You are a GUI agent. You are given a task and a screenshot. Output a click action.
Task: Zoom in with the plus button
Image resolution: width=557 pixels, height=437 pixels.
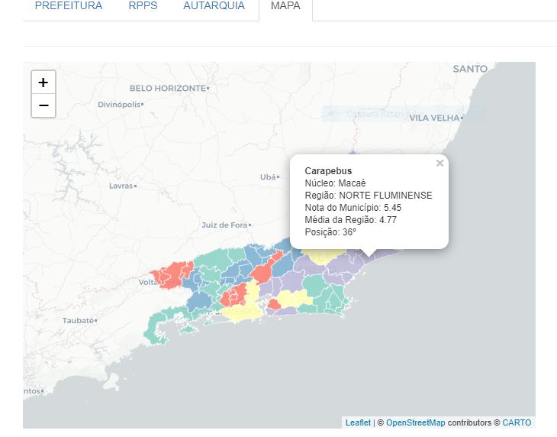pos(43,83)
